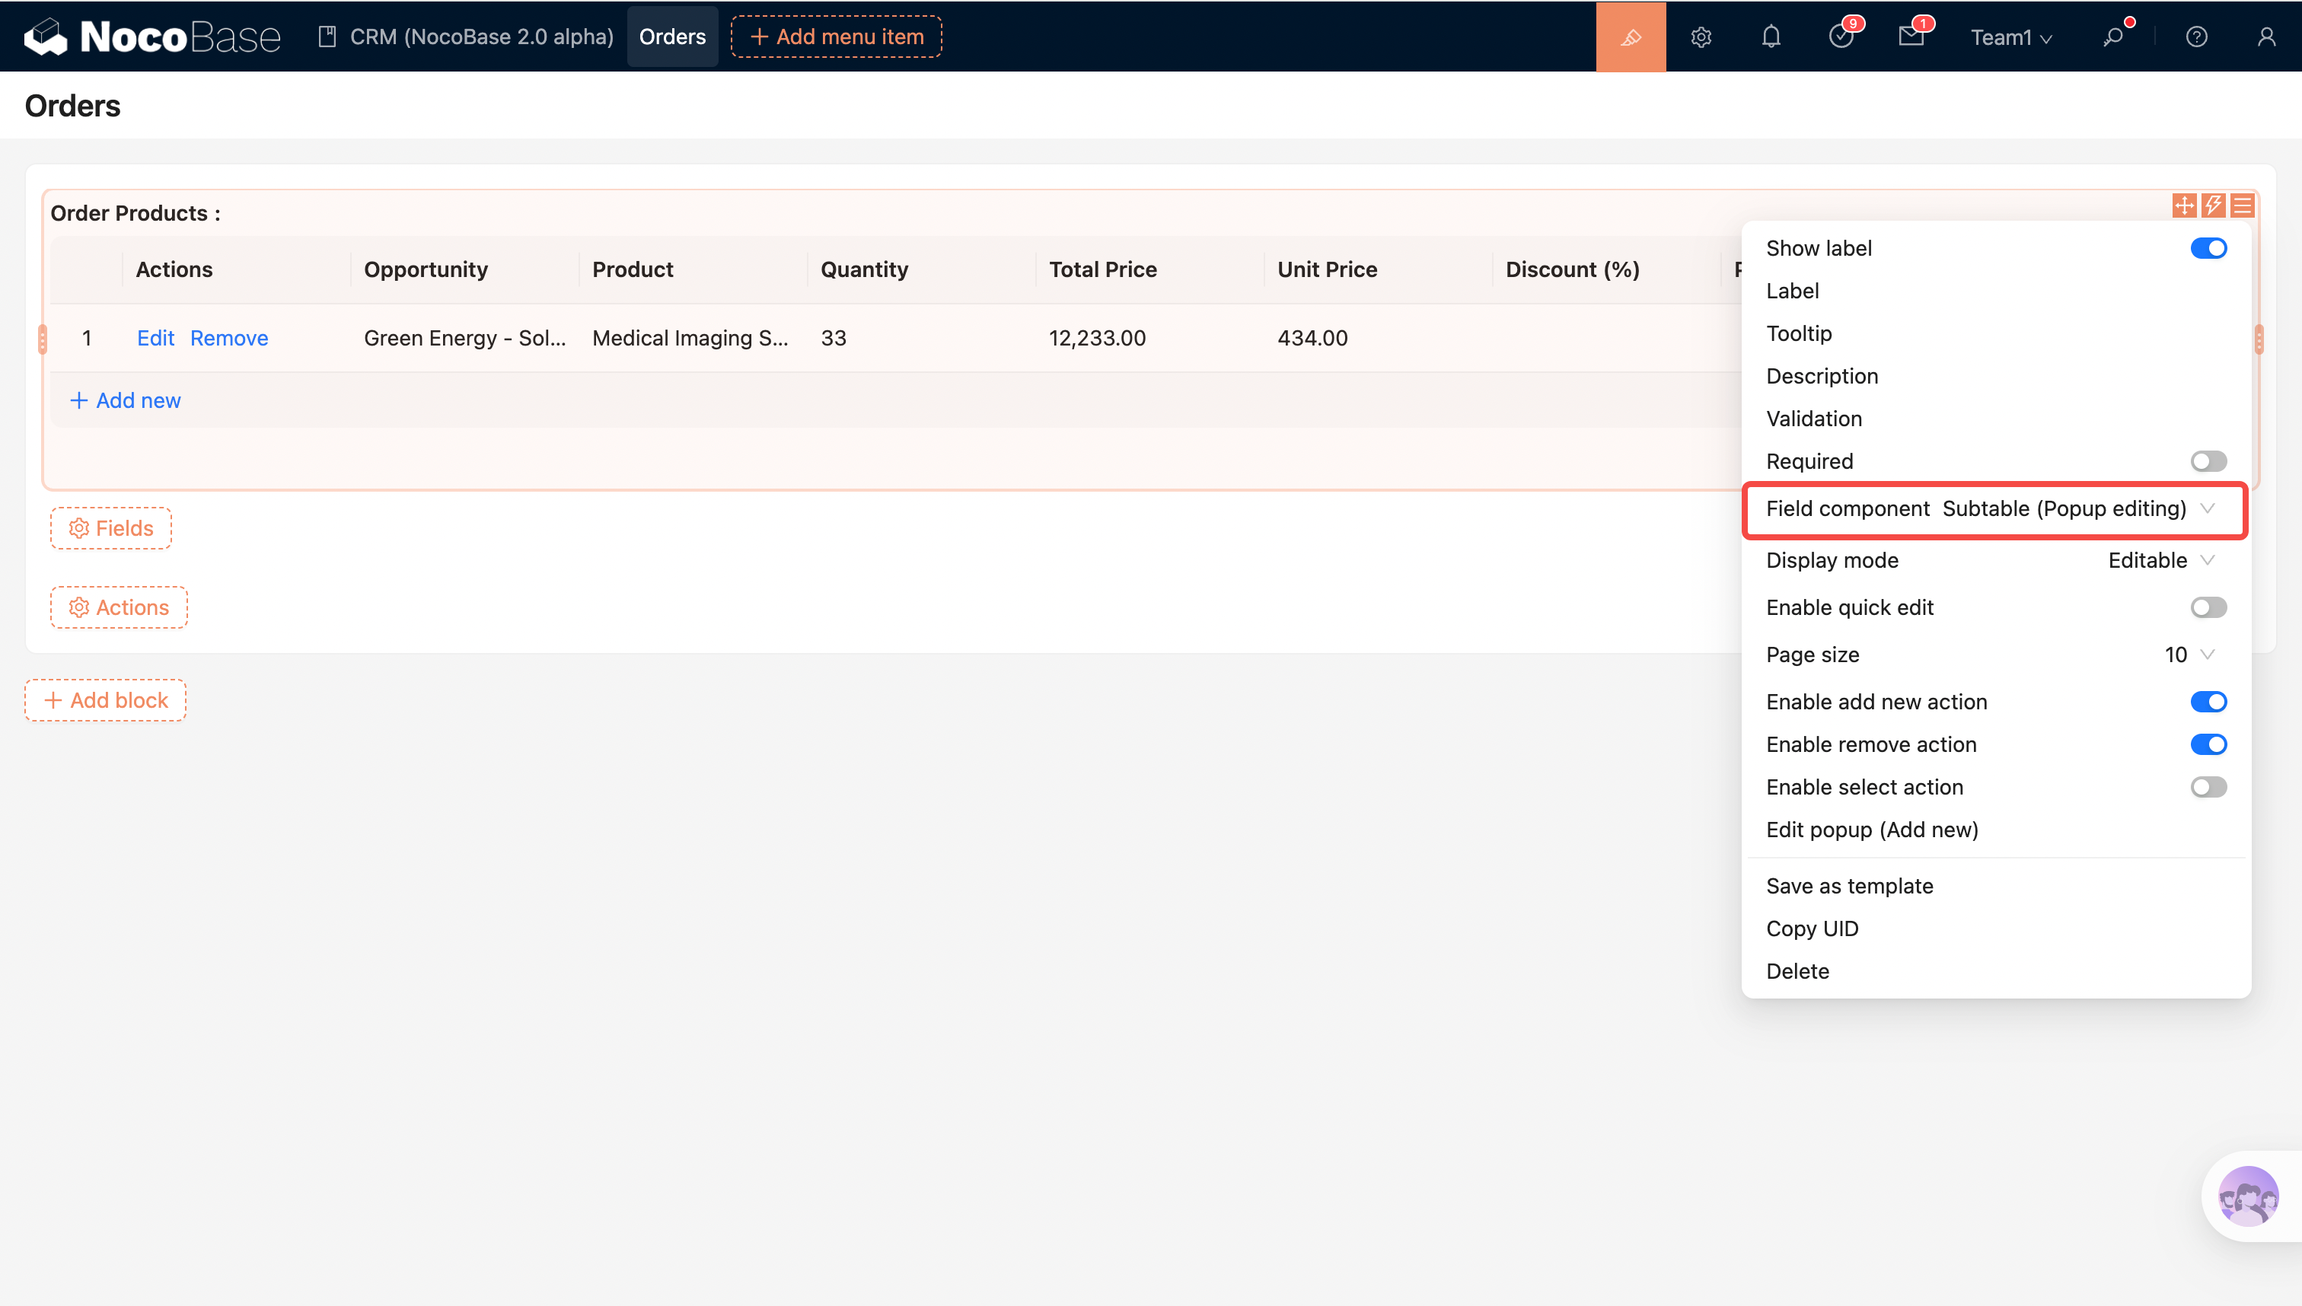Open the inbox mail icon
Image resolution: width=2302 pixels, height=1306 pixels.
(x=1911, y=37)
